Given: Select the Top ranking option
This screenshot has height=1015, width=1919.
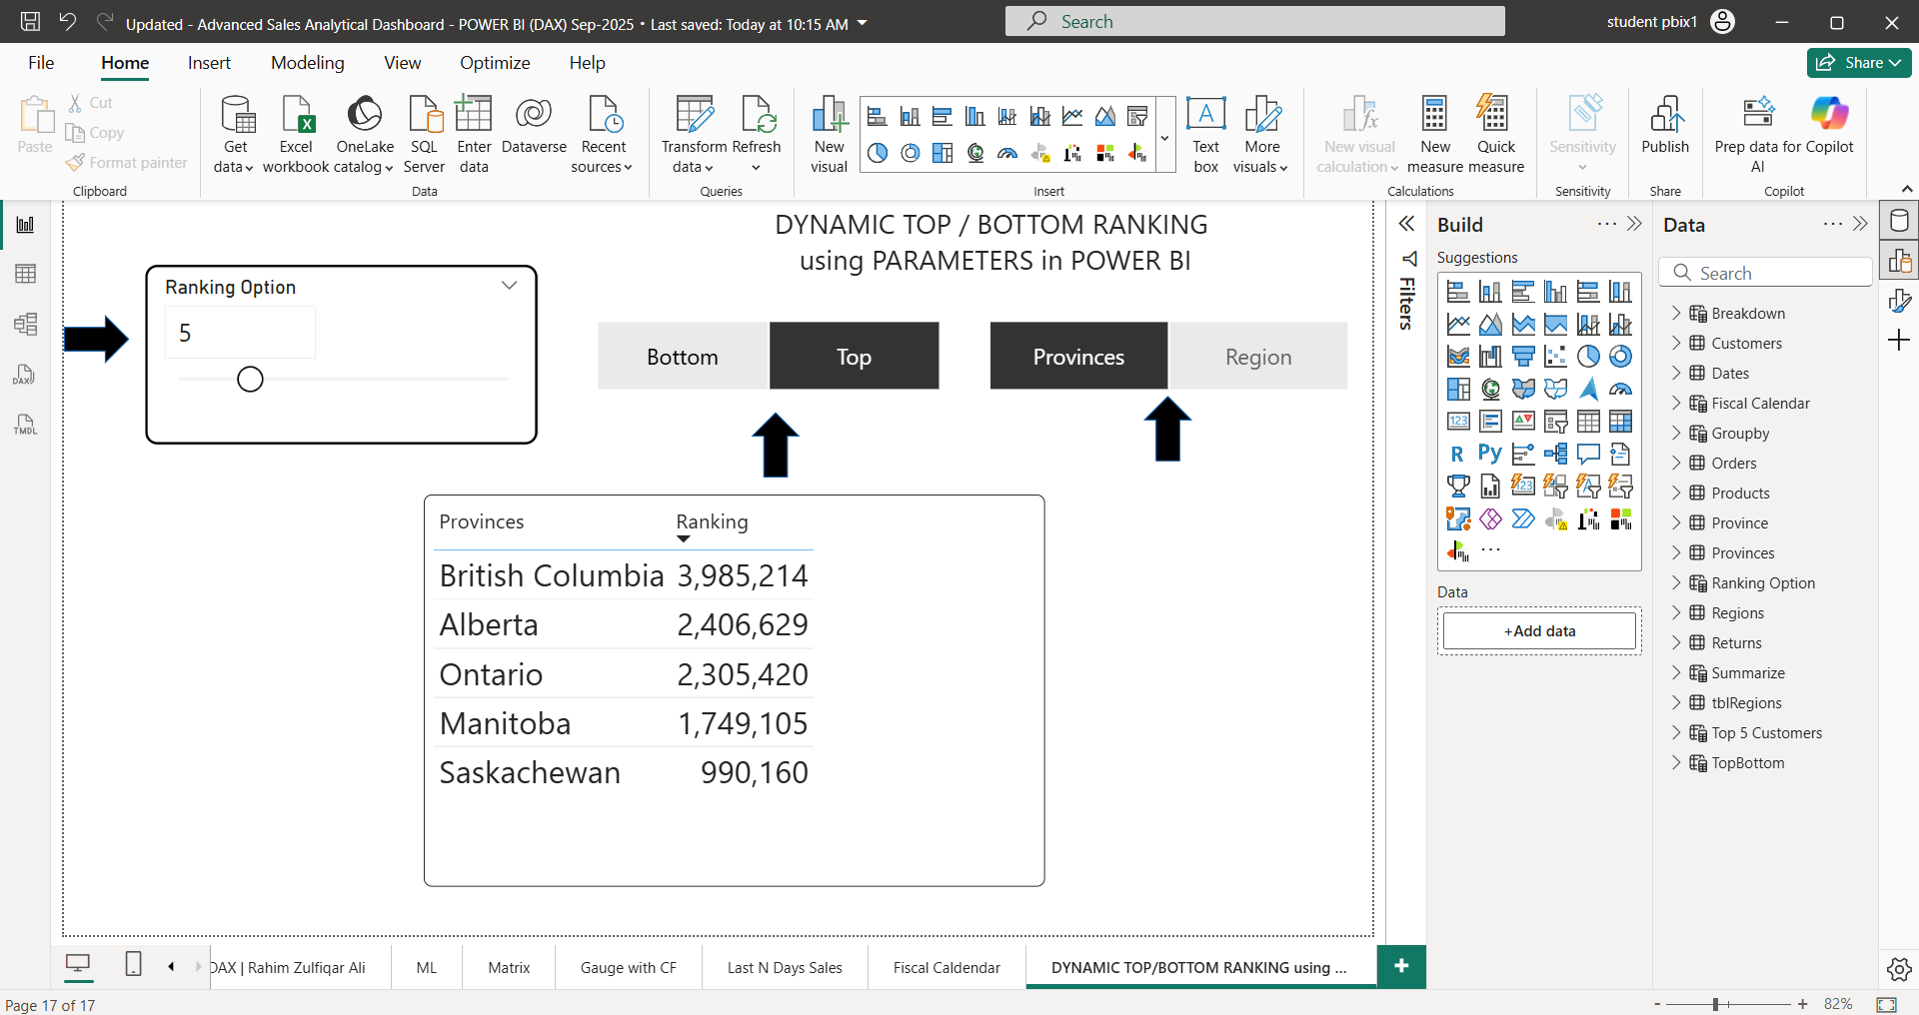Looking at the screenshot, I should (854, 356).
